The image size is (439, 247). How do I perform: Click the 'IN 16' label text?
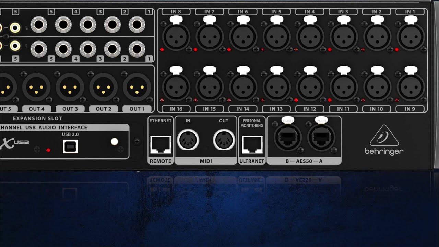click(x=176, y=109)
